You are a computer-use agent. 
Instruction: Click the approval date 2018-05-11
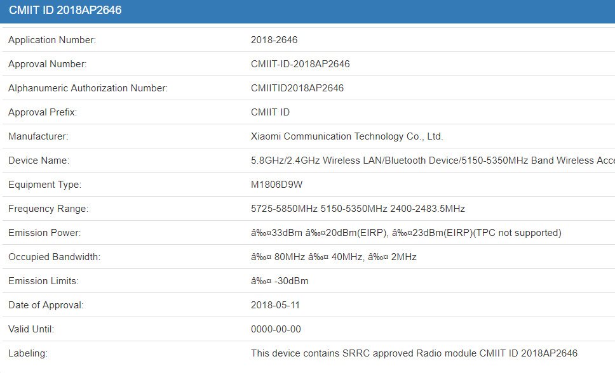click(x=275, y=305)
